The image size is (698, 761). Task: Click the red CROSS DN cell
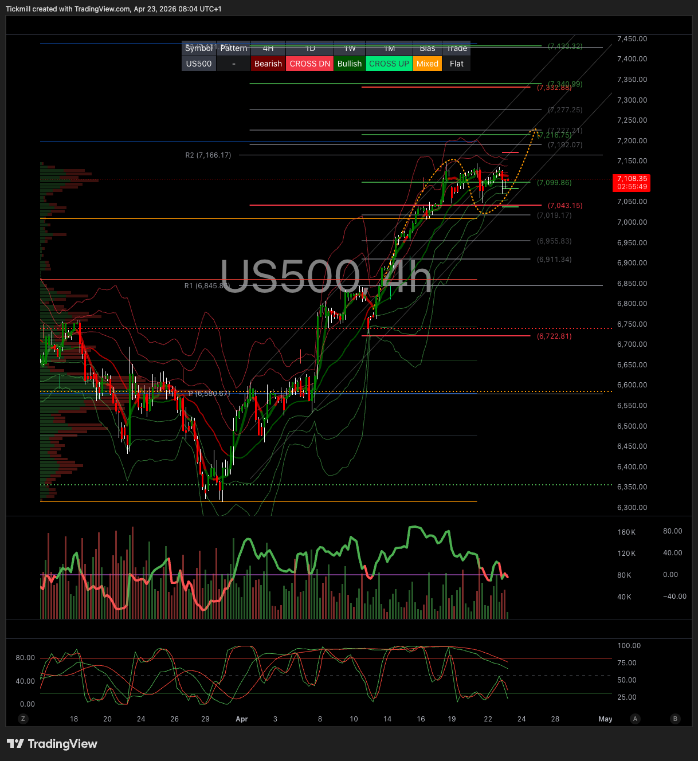[x=310, y=64]
